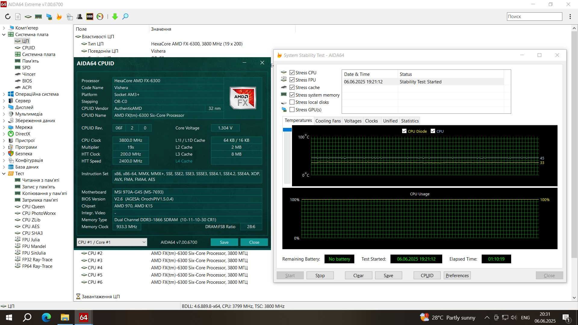The height and width of the screenshot is (325, 578).
Task: Uncheck Stress CPU checkbox
Action: pos(292,73)
